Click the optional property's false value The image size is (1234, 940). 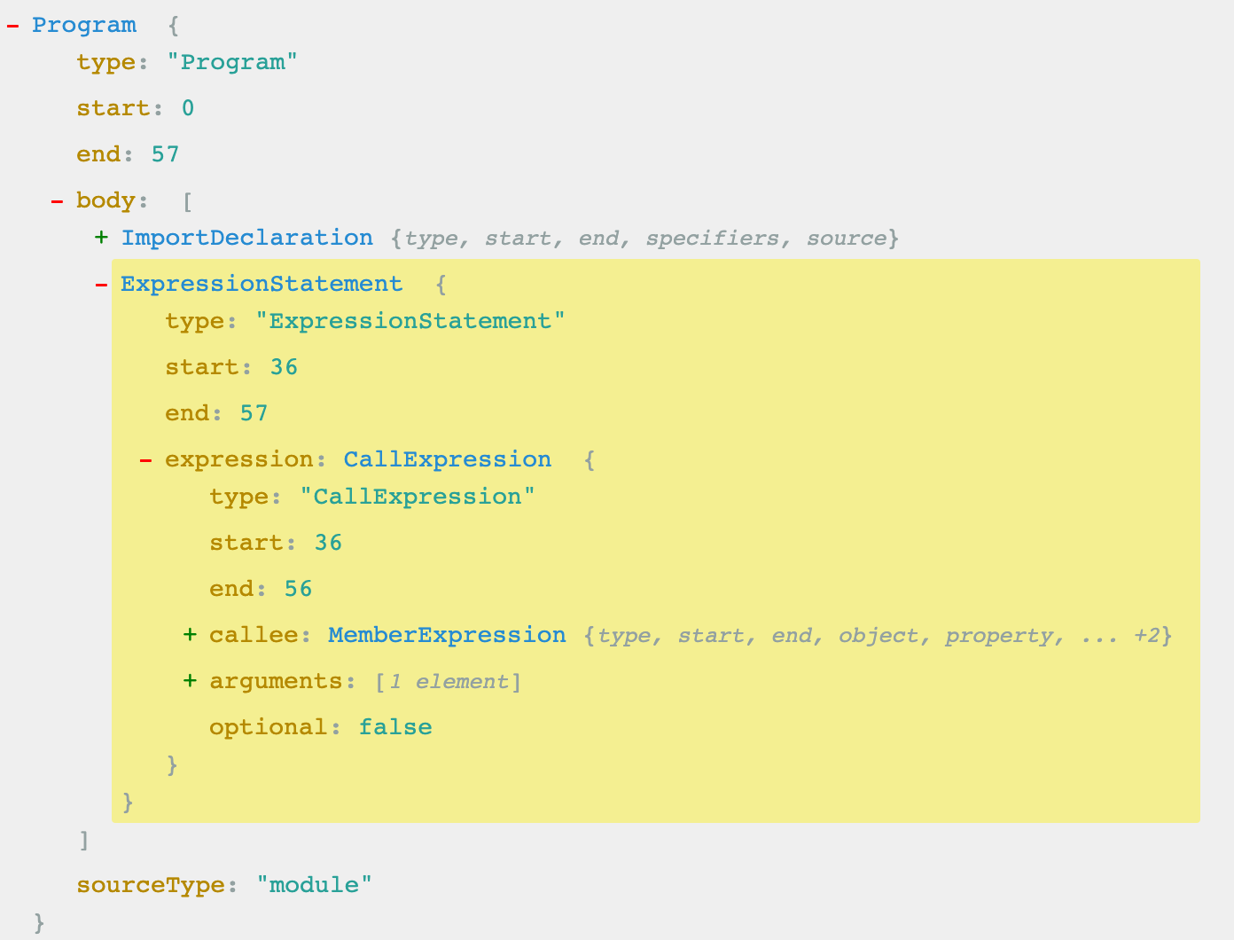pyautogui.click(x=395, y=727)
